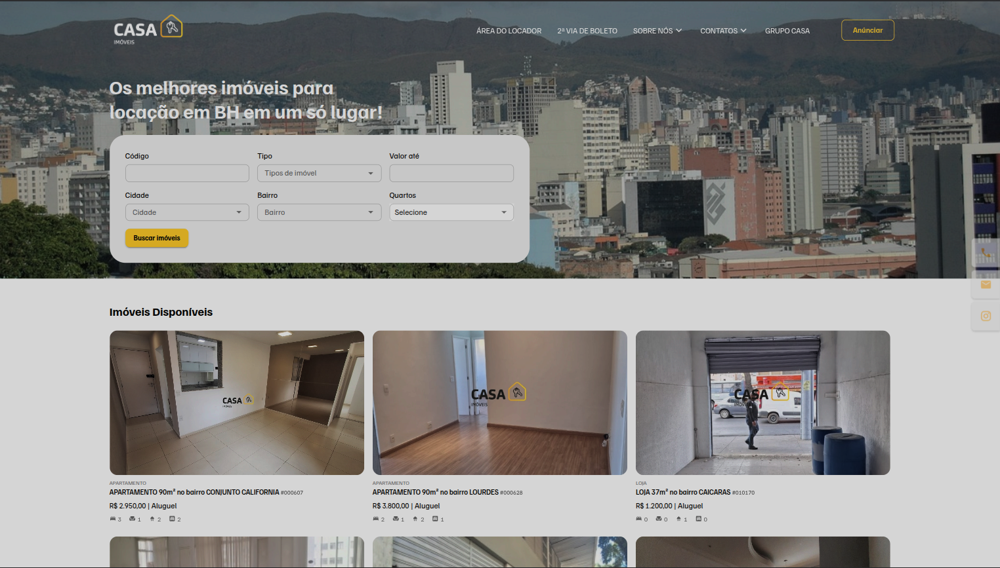Expand the Contatos menu
Viewport: 1000px width, 568px height.
click(x=722, y=31)
